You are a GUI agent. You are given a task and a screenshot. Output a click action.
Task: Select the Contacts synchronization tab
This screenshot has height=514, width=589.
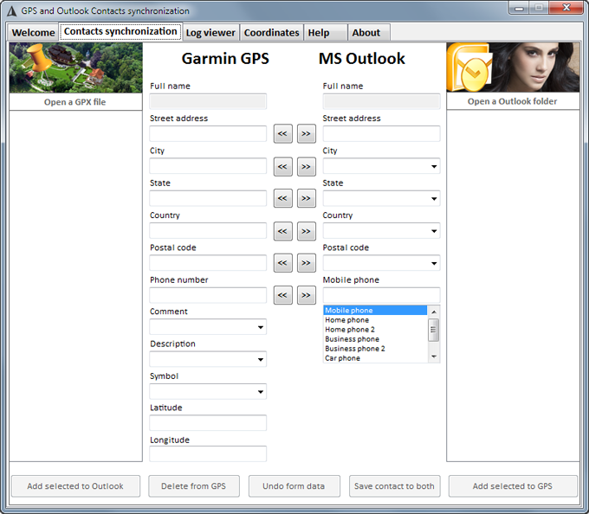120,31
